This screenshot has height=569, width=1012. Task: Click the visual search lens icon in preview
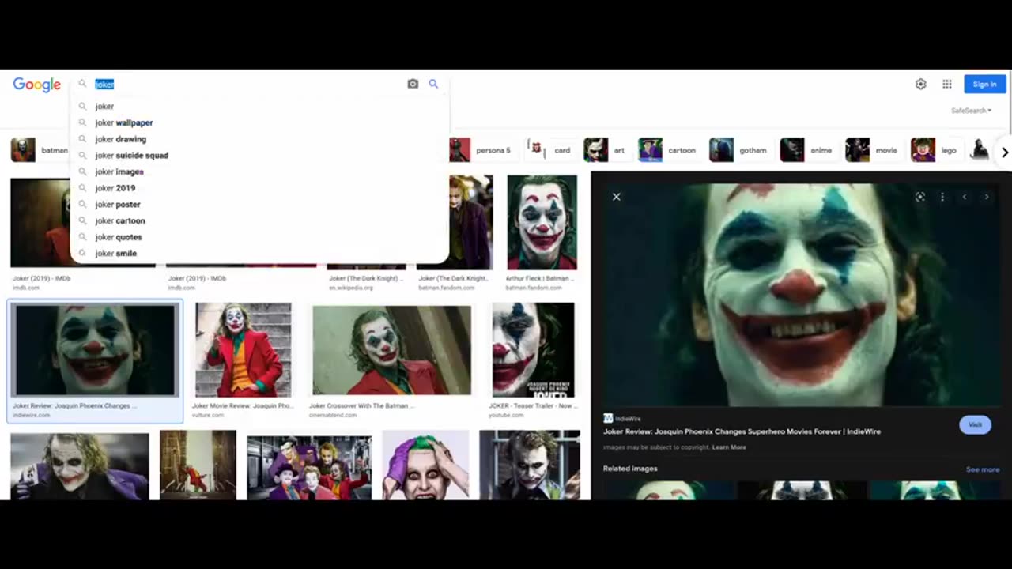(919, 197)
